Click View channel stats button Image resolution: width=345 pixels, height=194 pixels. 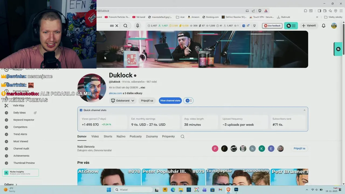(170, 101)
